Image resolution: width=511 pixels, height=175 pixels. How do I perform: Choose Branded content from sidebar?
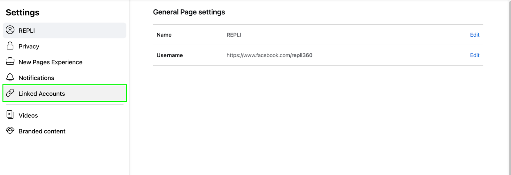pos(42,131)
